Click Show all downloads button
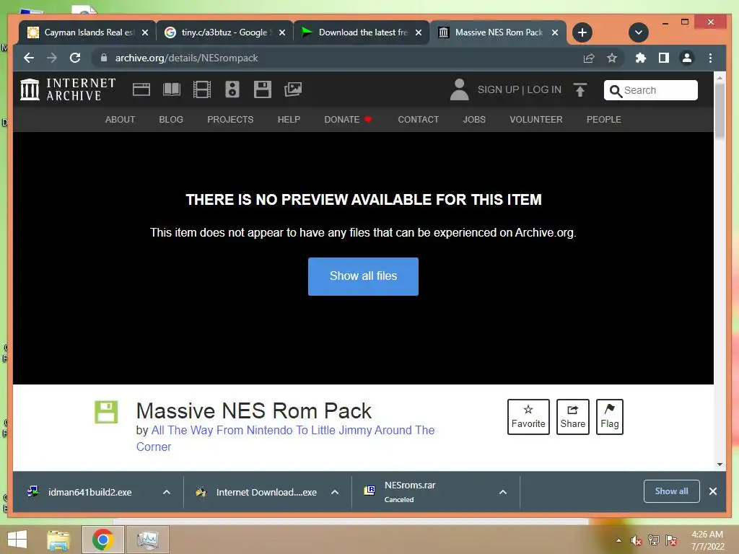Viewport: 739px width, 554px height. click(x=672, y=491)
